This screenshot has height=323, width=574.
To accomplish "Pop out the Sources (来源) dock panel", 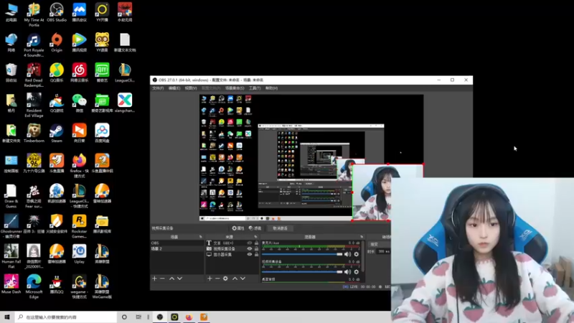I will [x=255, y=237].
